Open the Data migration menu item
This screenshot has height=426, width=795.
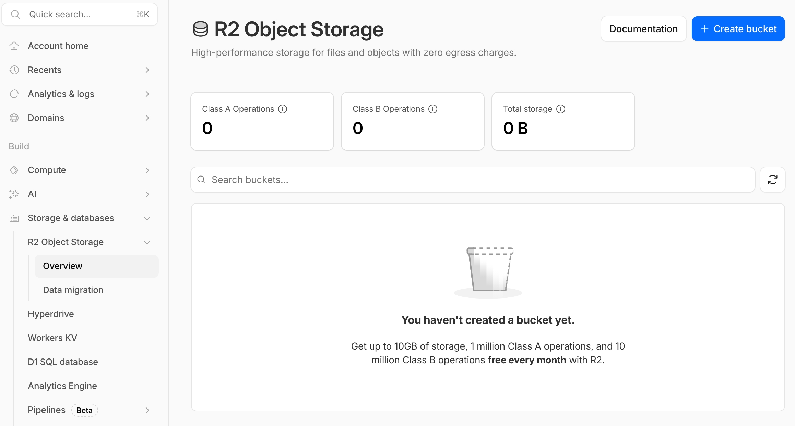(73, 290)
